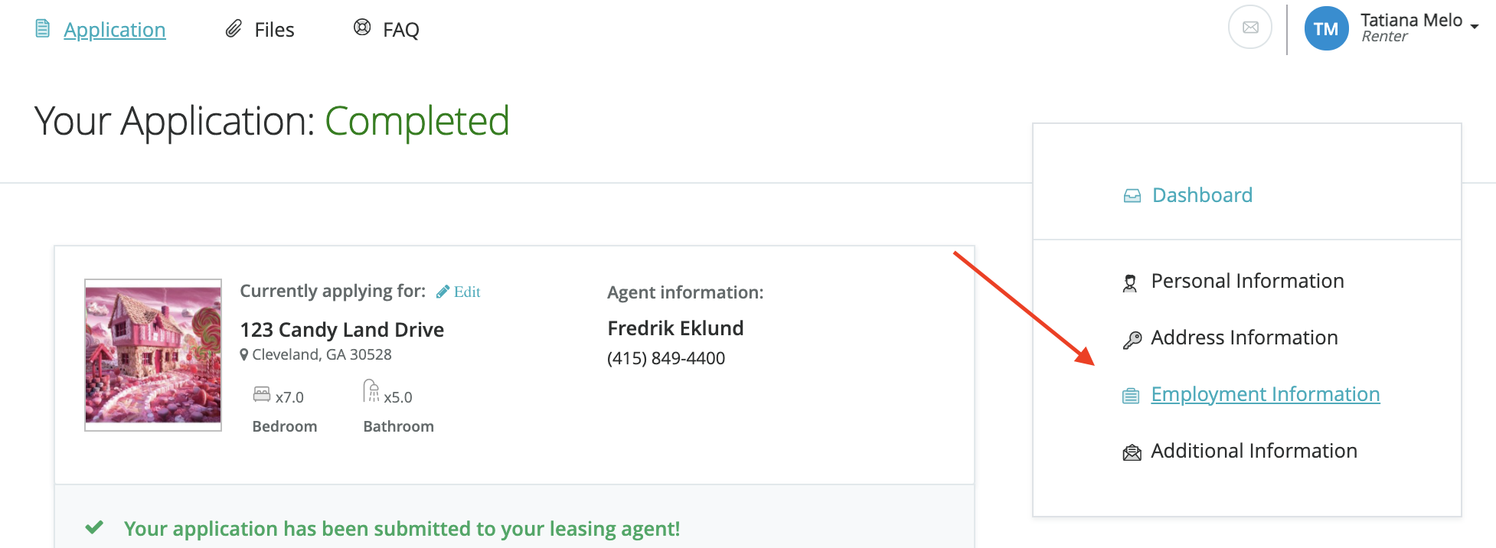Go to the FAQ tab
This screenshot has height=548, width=1496.
pyautogui.click(x=400, y=30)
